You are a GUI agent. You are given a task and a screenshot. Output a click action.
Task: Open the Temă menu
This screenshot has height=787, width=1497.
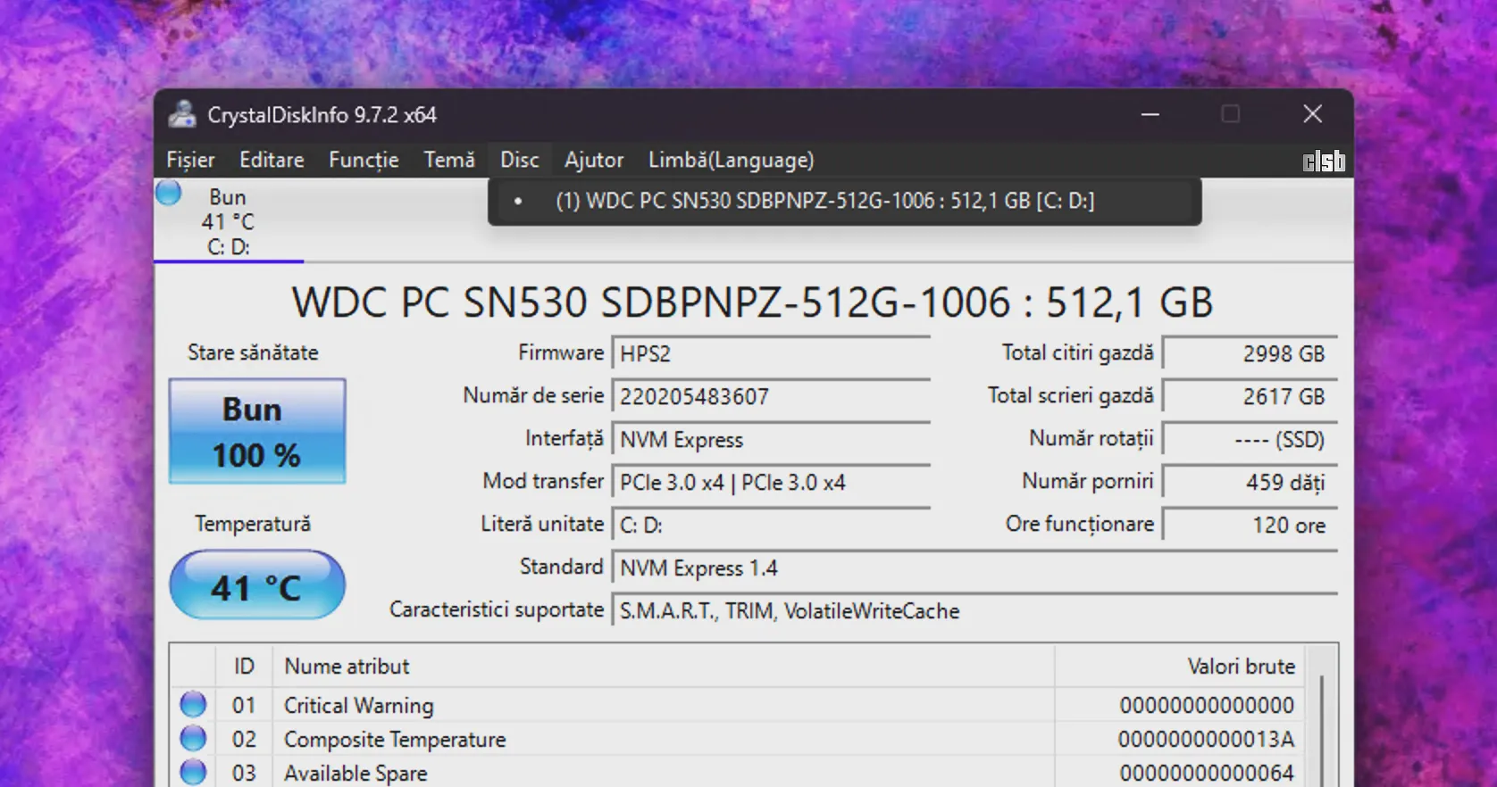(x=449, y=160)
